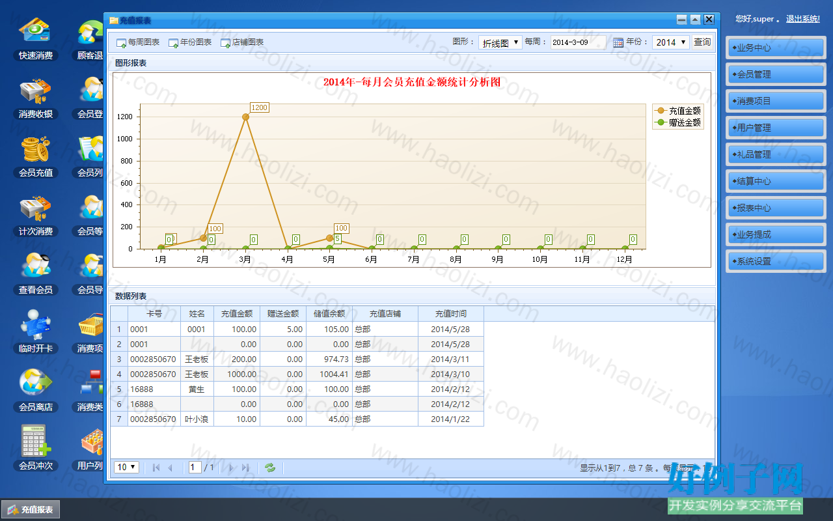Screen dimensions: 833x521
Task: Select the cell showing balance 974.73
Action: (x=329, y=359)
